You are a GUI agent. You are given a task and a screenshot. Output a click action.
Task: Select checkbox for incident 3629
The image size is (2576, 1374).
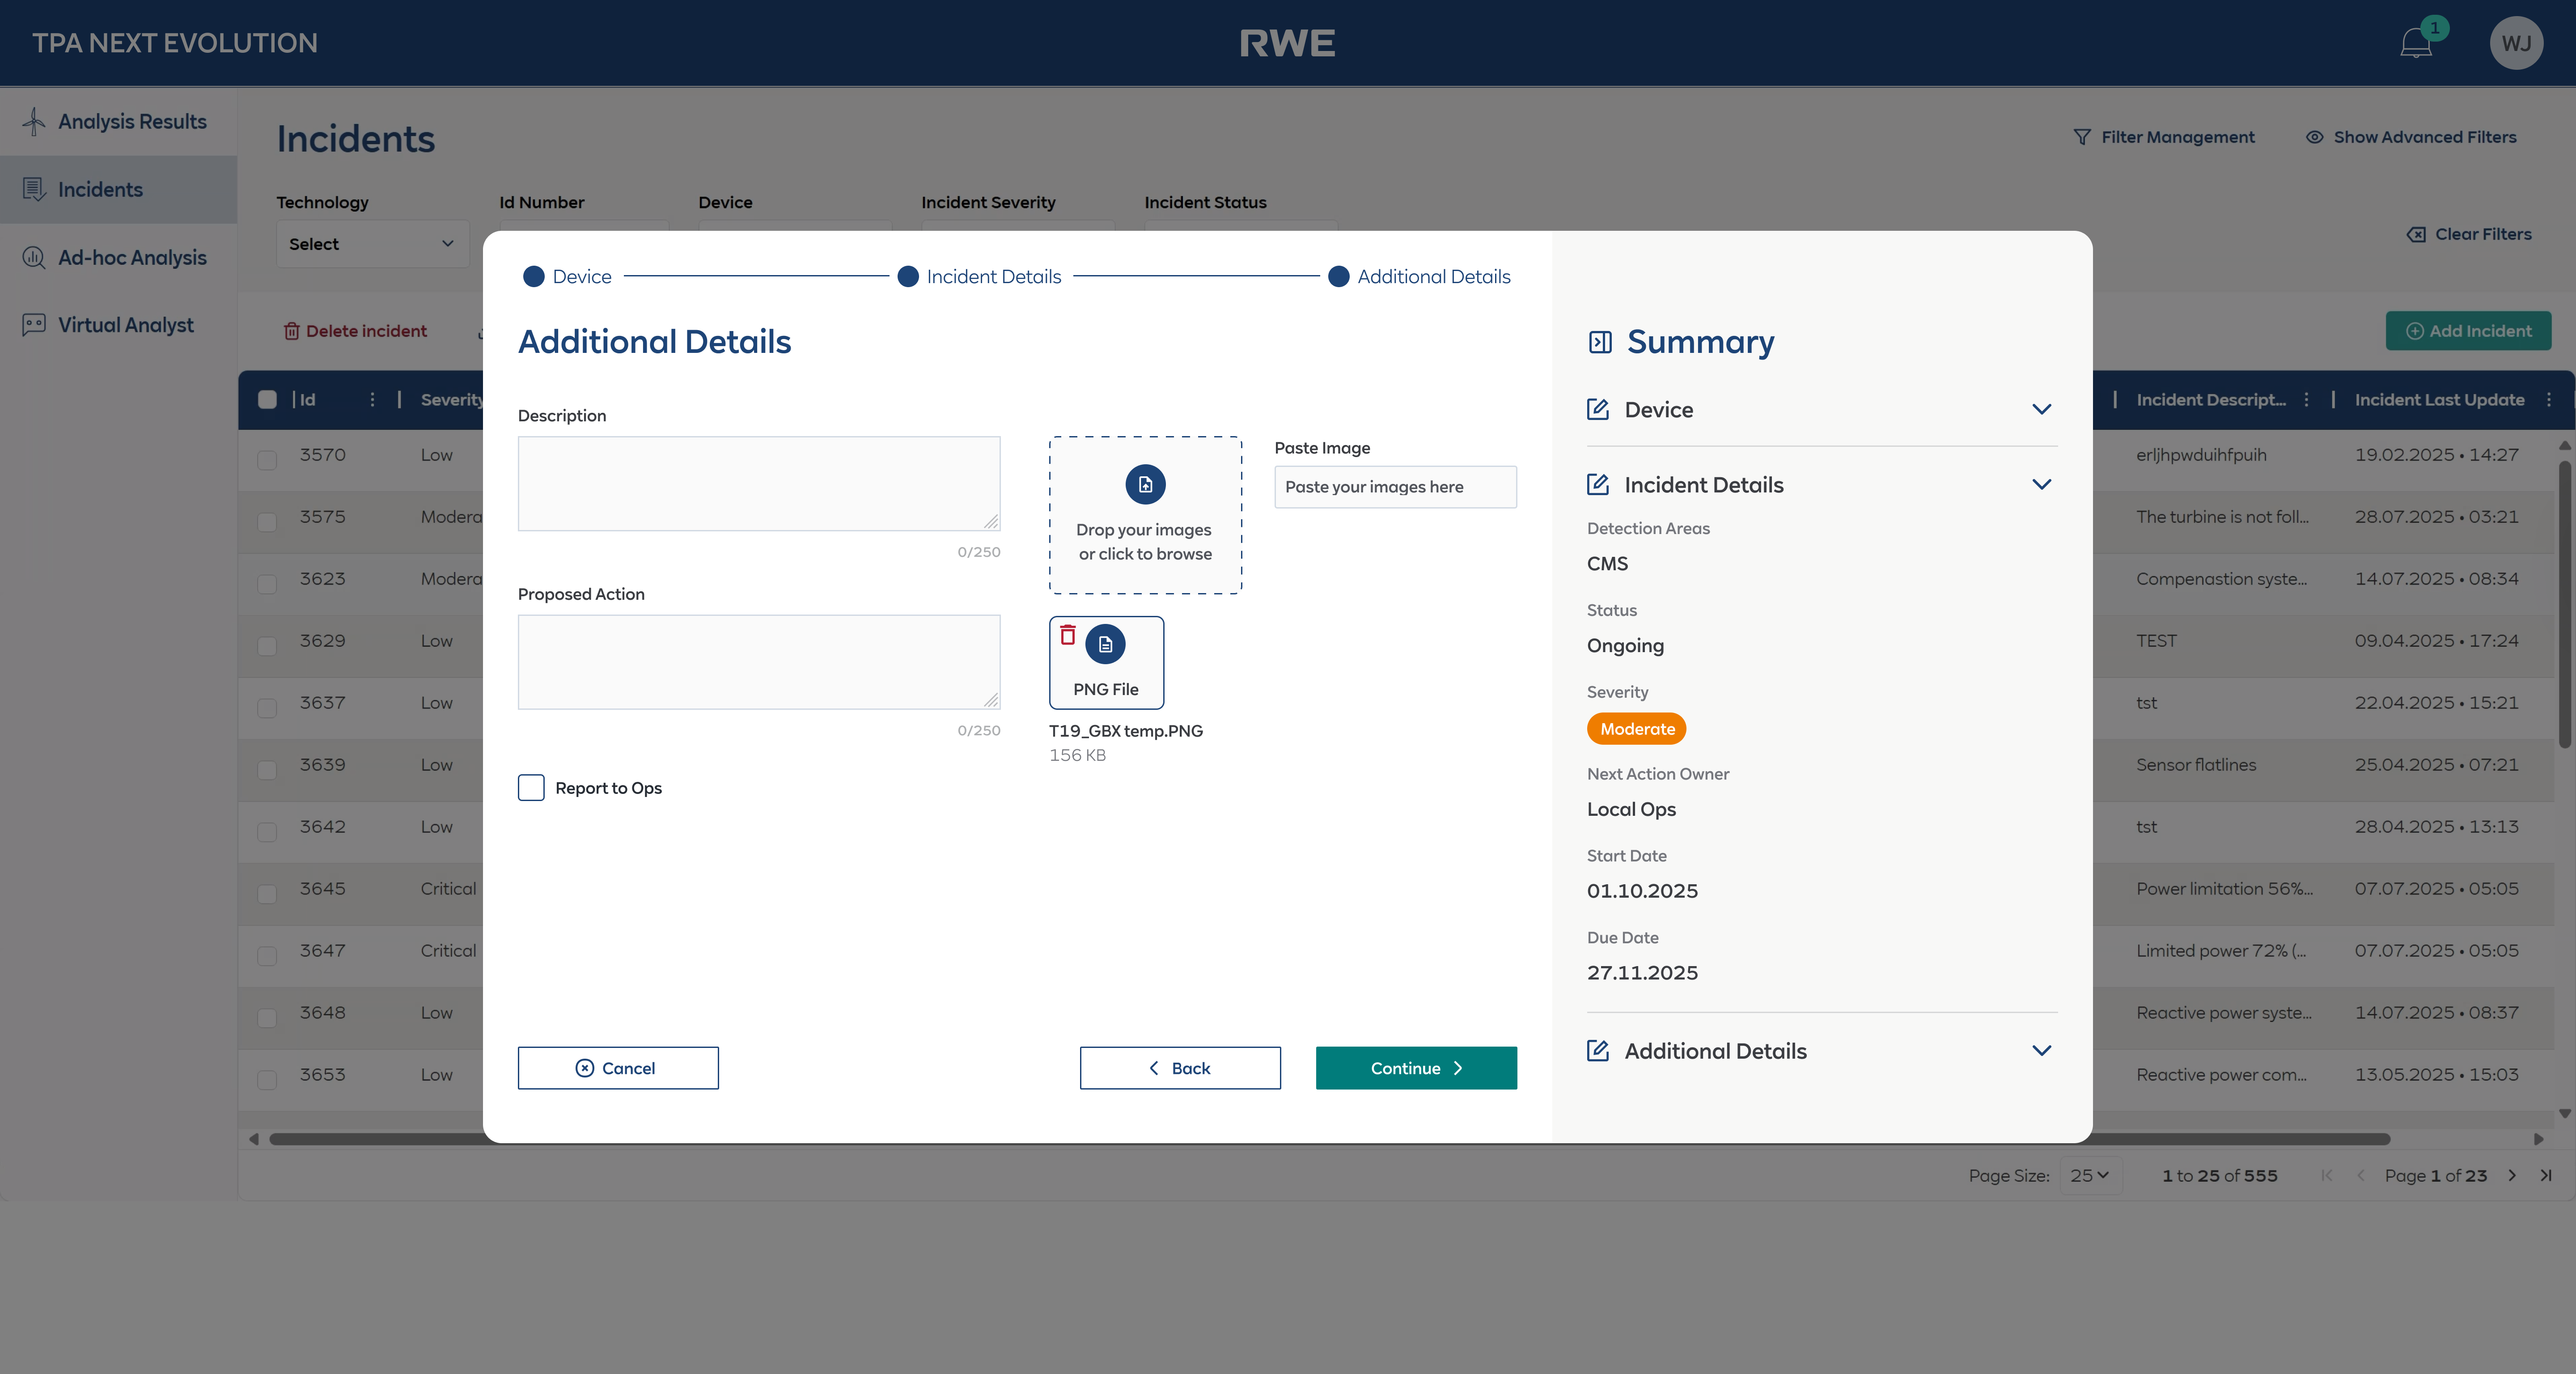click(267, 645)
